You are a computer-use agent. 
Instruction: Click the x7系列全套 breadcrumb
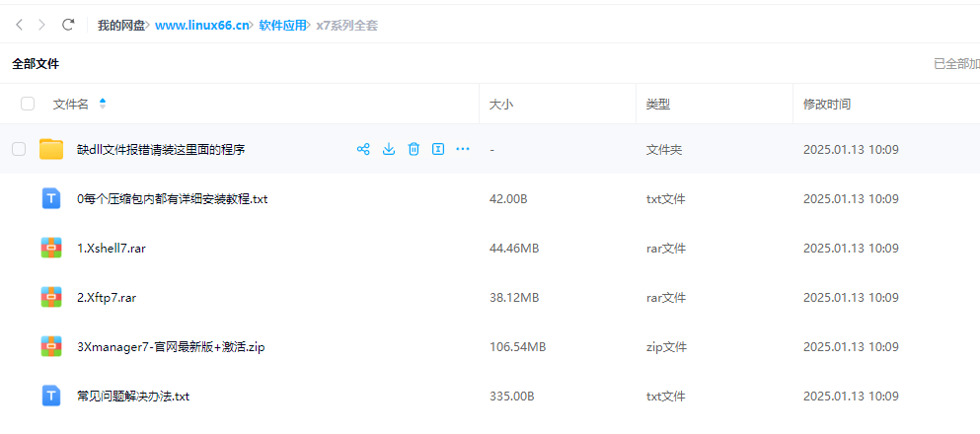346,26
